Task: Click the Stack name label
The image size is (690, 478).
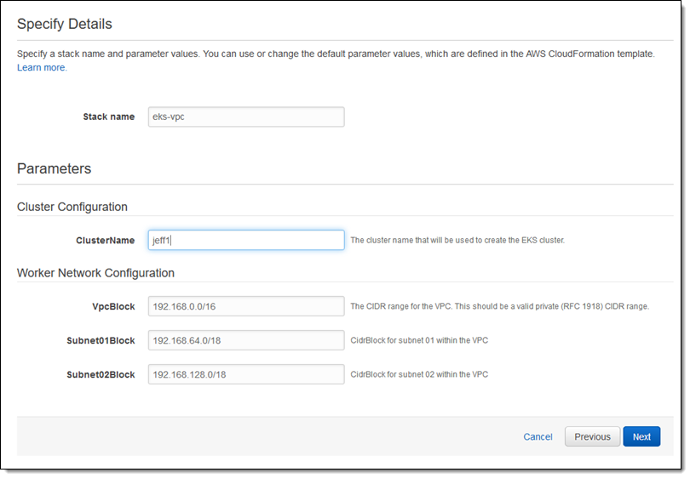Action: coord(108,117)
